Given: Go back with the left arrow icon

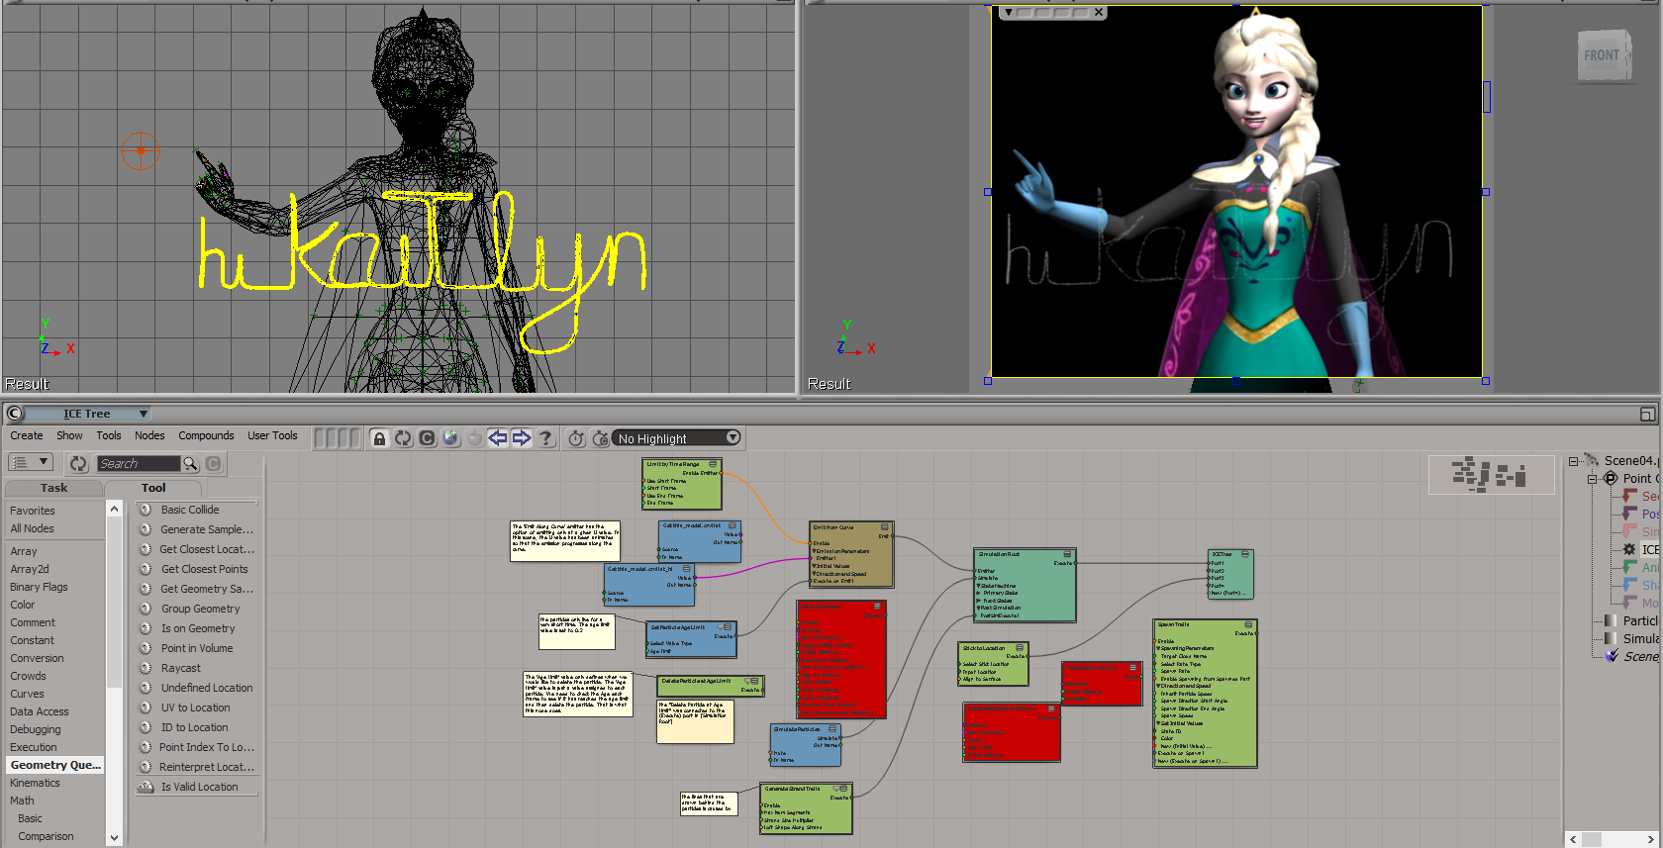Looking at the screenshot, I should (498, 438).
